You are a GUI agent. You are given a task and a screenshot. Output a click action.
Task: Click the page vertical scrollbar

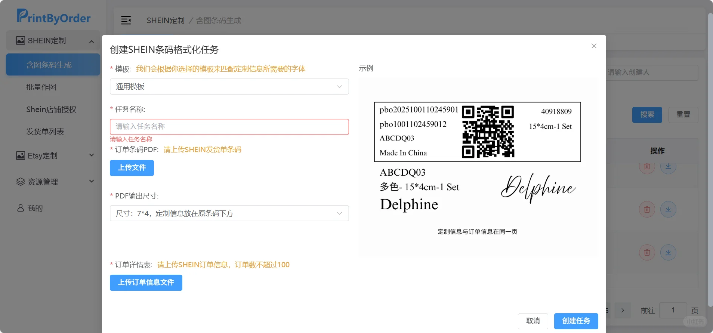(710, 161)
